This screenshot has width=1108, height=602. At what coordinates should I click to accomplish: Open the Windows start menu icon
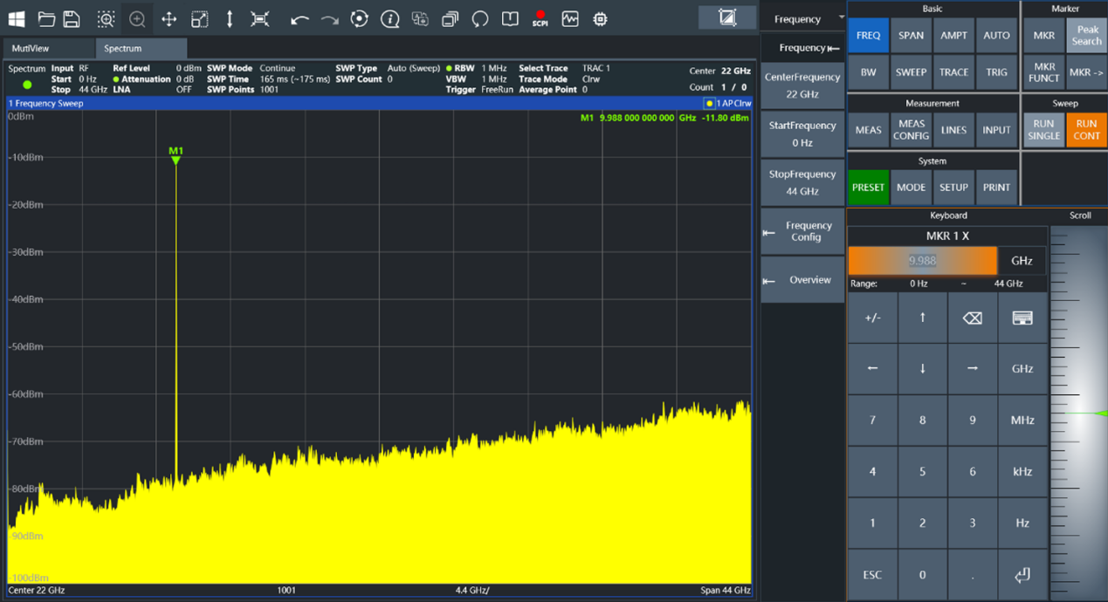pyautogui.click(x=16, y=19)
